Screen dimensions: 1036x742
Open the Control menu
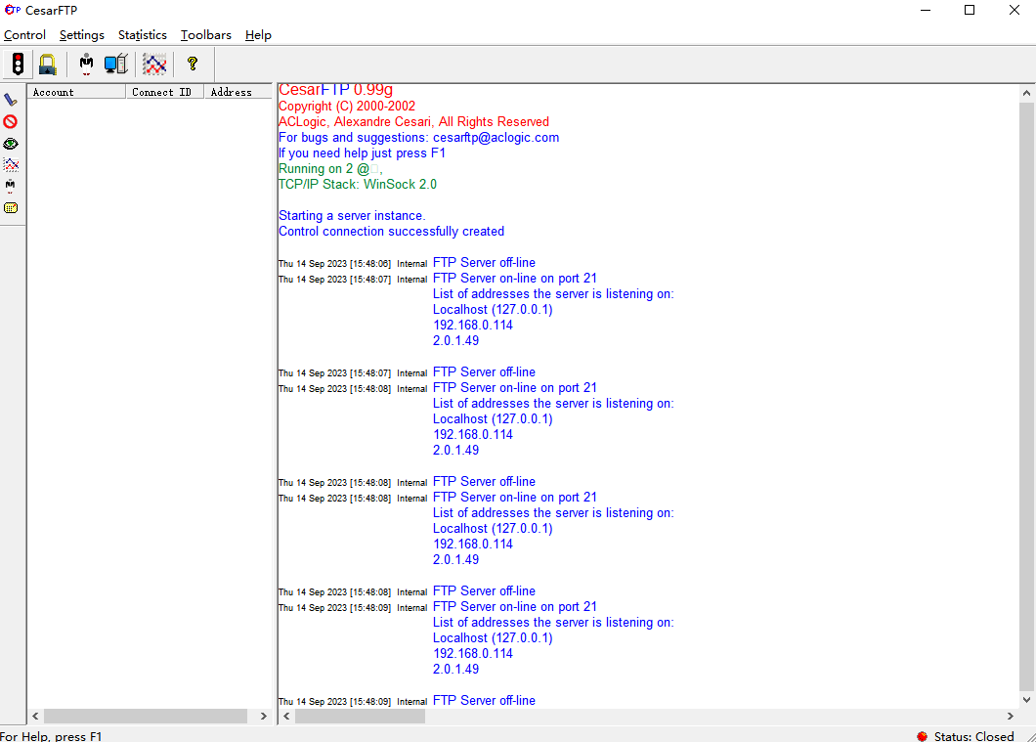24,35
